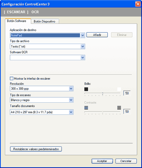The height and width of the screenshot is (168, 142).
Task: Click the Brillo slider thumb
Action: (103, 94)
